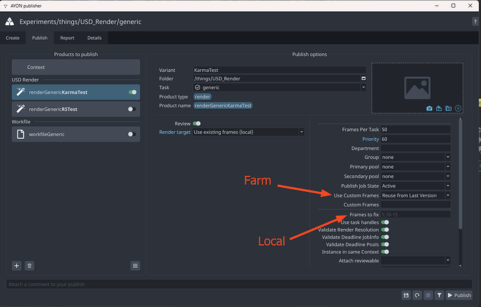Disable the renderGenericKarmaTest instance toggle
The image size is (481, 307).
click(x=132, y=91)
